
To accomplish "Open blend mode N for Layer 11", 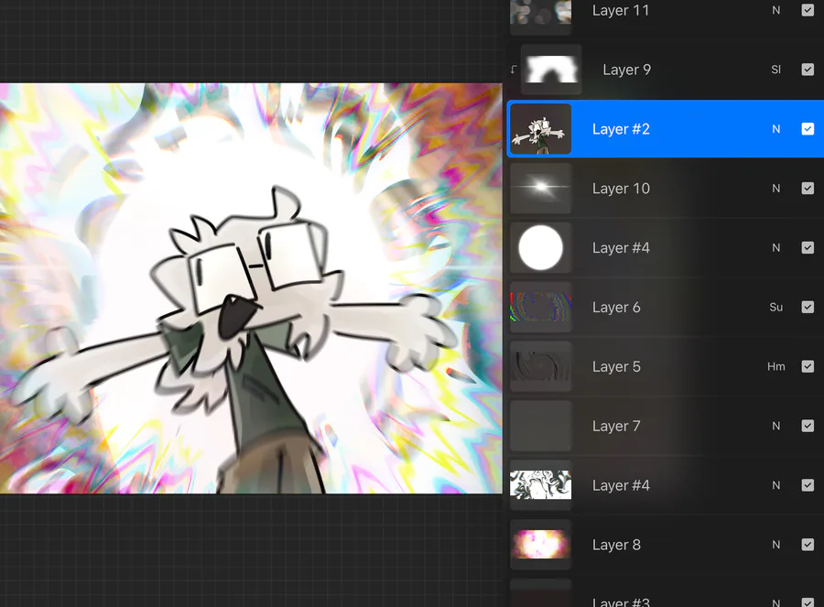I will [776, 10].
